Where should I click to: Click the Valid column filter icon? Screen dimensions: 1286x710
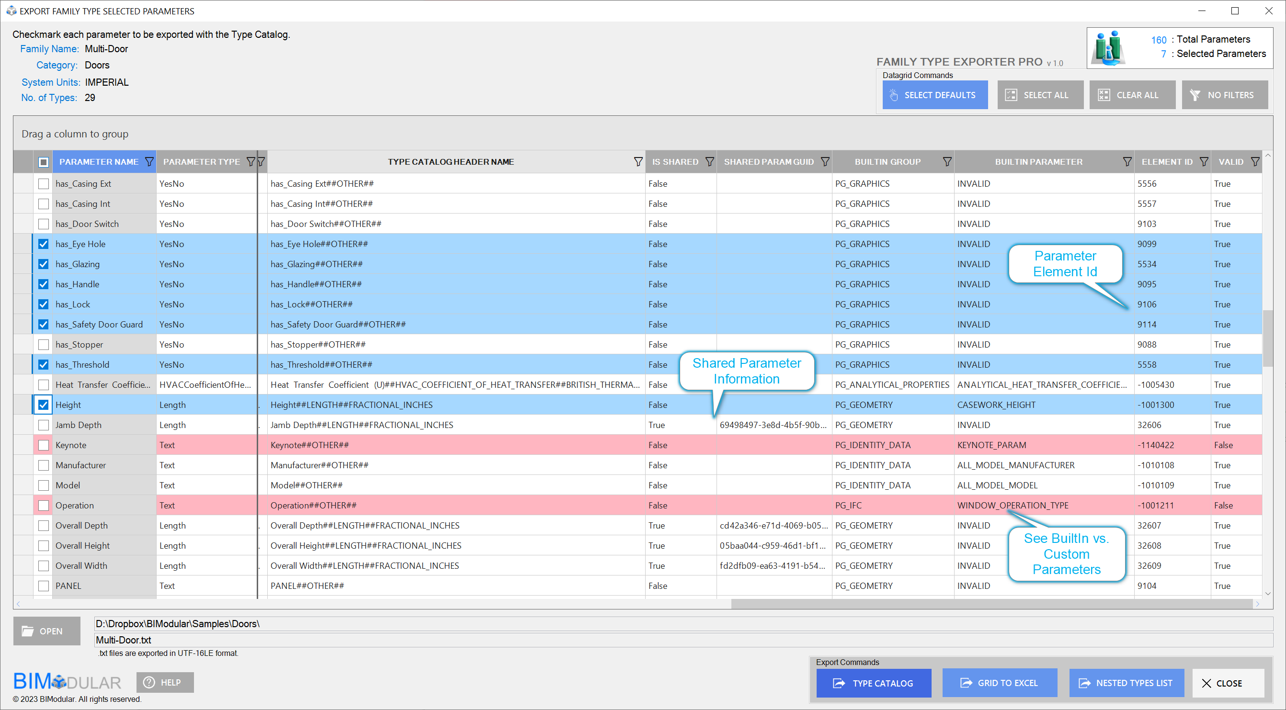[1254, 162]
